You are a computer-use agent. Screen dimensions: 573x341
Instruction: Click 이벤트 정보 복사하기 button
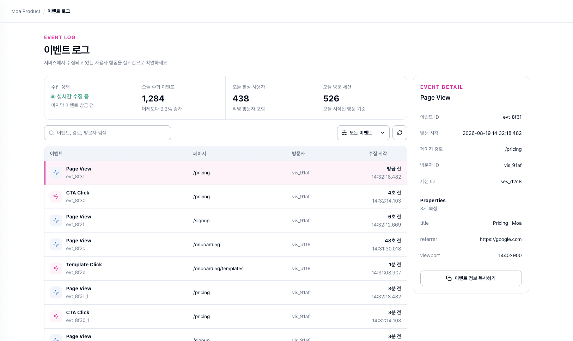pyautogui.click(x=471, y=278)
